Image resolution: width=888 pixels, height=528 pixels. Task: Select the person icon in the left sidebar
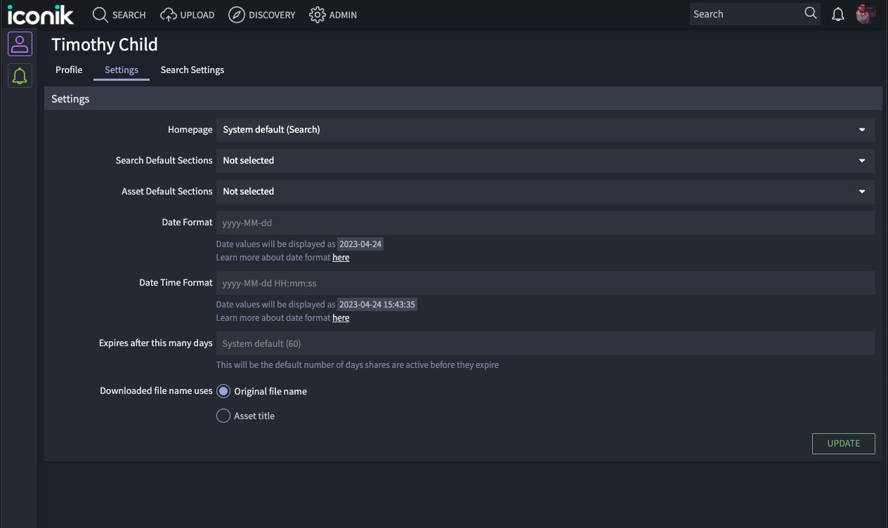tap(20, 44)
